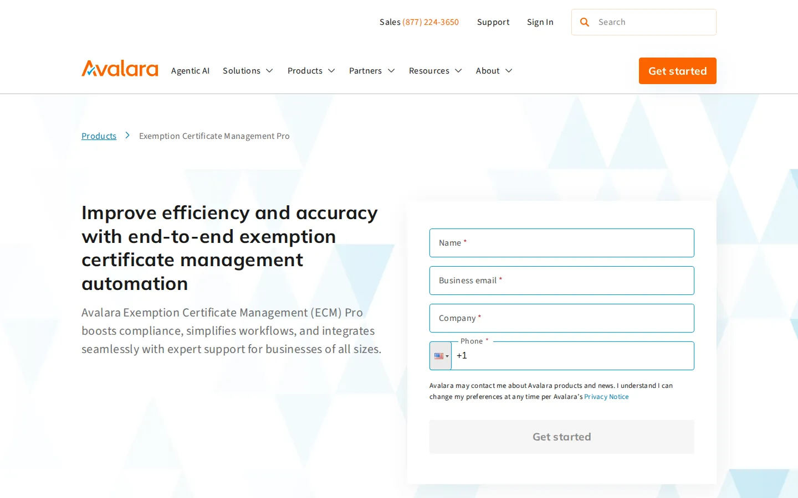Click the 'Exemption Certificate Management Pro' breadcrumb text
This screenshot has height=498, width=798.
tap(214, 136)
